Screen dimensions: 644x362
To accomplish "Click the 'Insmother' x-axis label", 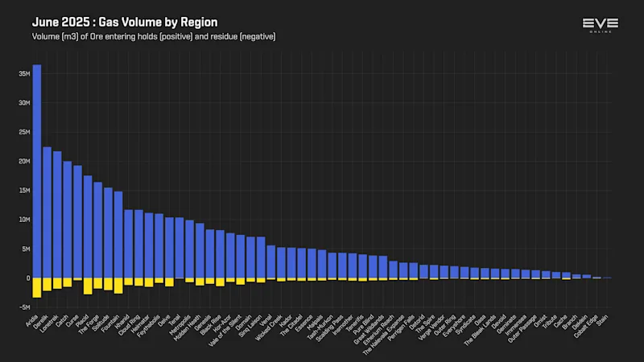I will (344, 325).
